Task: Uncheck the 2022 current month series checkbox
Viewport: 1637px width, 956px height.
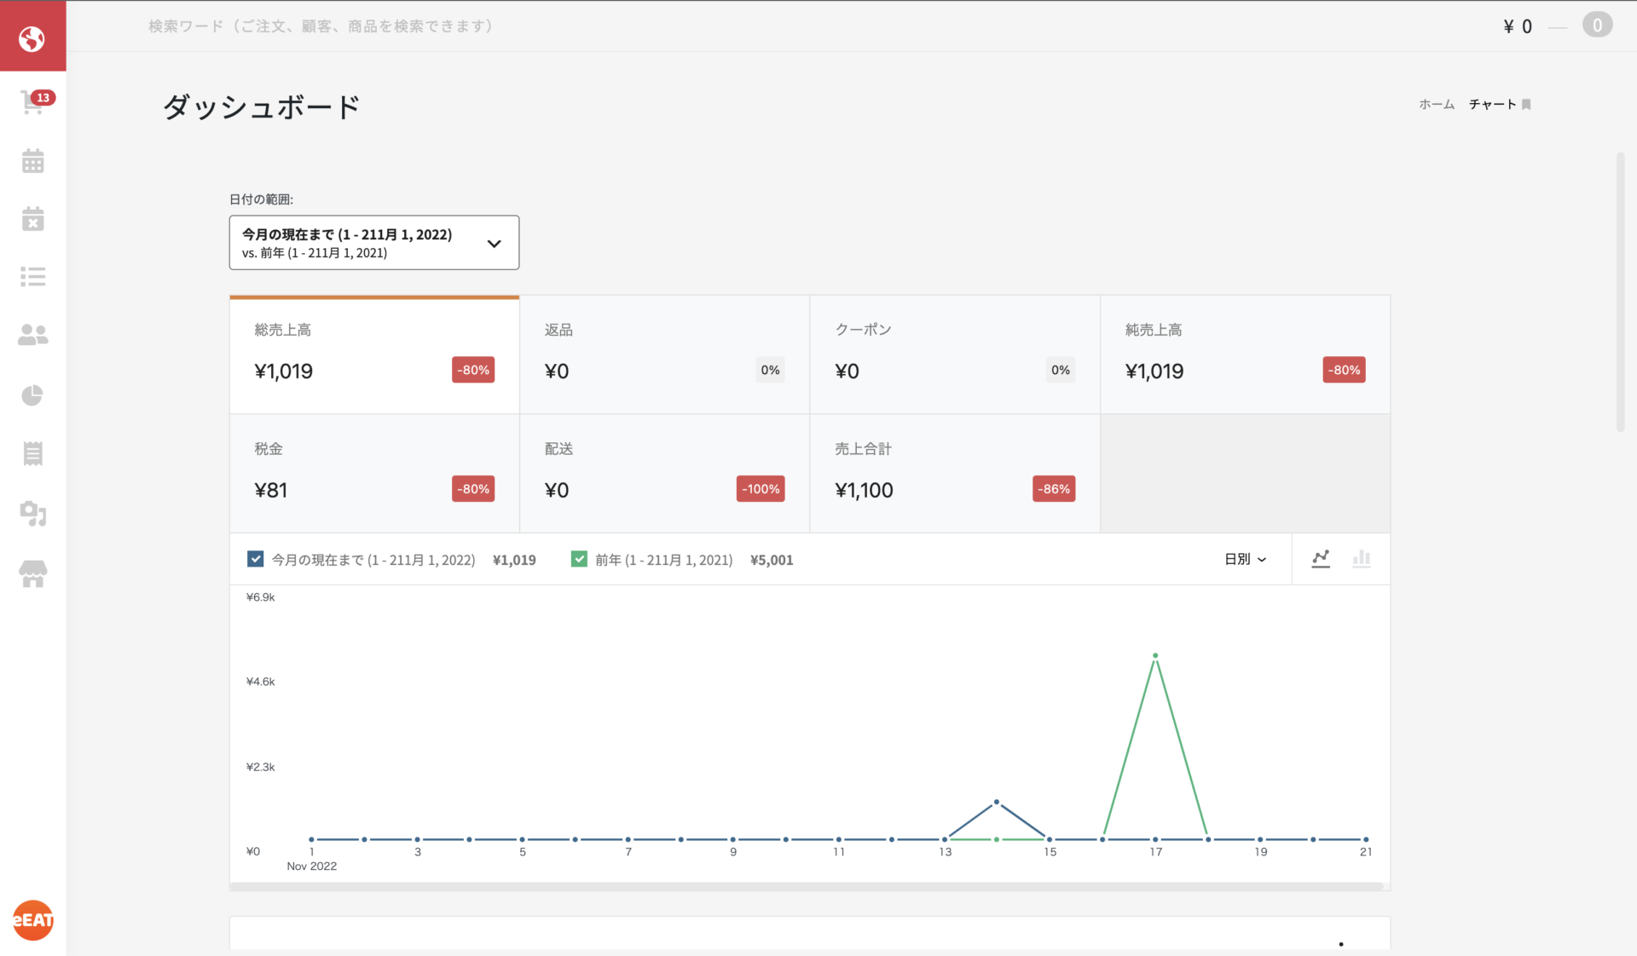Action: point(255,559)
